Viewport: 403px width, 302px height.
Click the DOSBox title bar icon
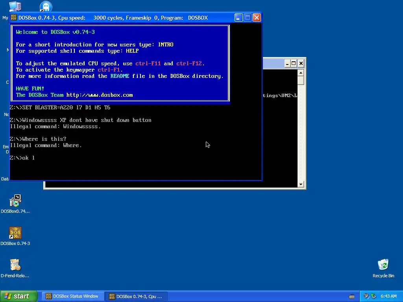coord(14,17)
